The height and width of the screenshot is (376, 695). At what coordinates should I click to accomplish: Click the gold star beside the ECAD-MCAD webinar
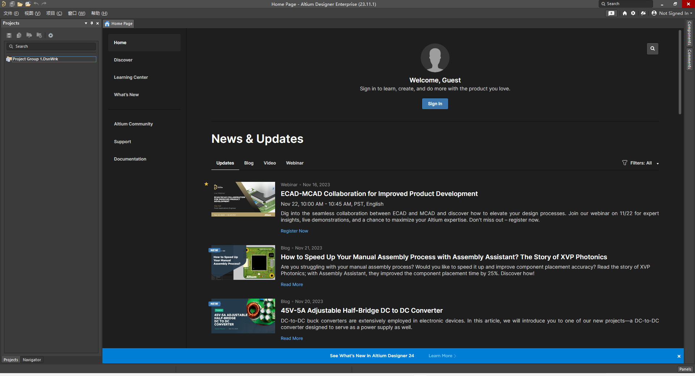pyautogui.click(x=206, y=184)
